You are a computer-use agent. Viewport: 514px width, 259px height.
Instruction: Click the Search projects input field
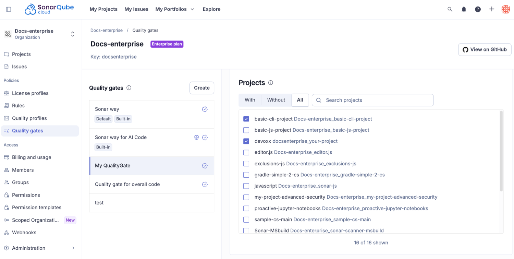[373, 100]
